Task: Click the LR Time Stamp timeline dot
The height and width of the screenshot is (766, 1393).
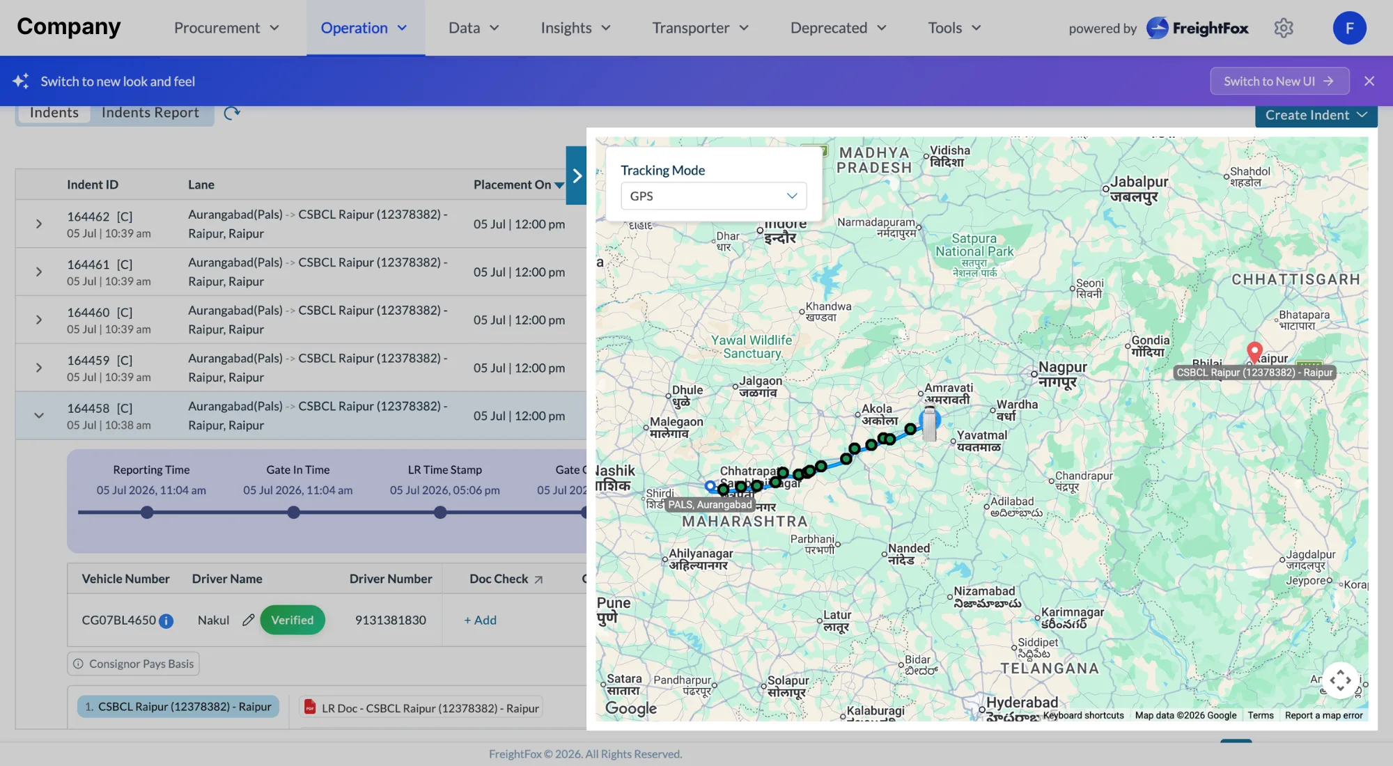Action: coord(440,513)
